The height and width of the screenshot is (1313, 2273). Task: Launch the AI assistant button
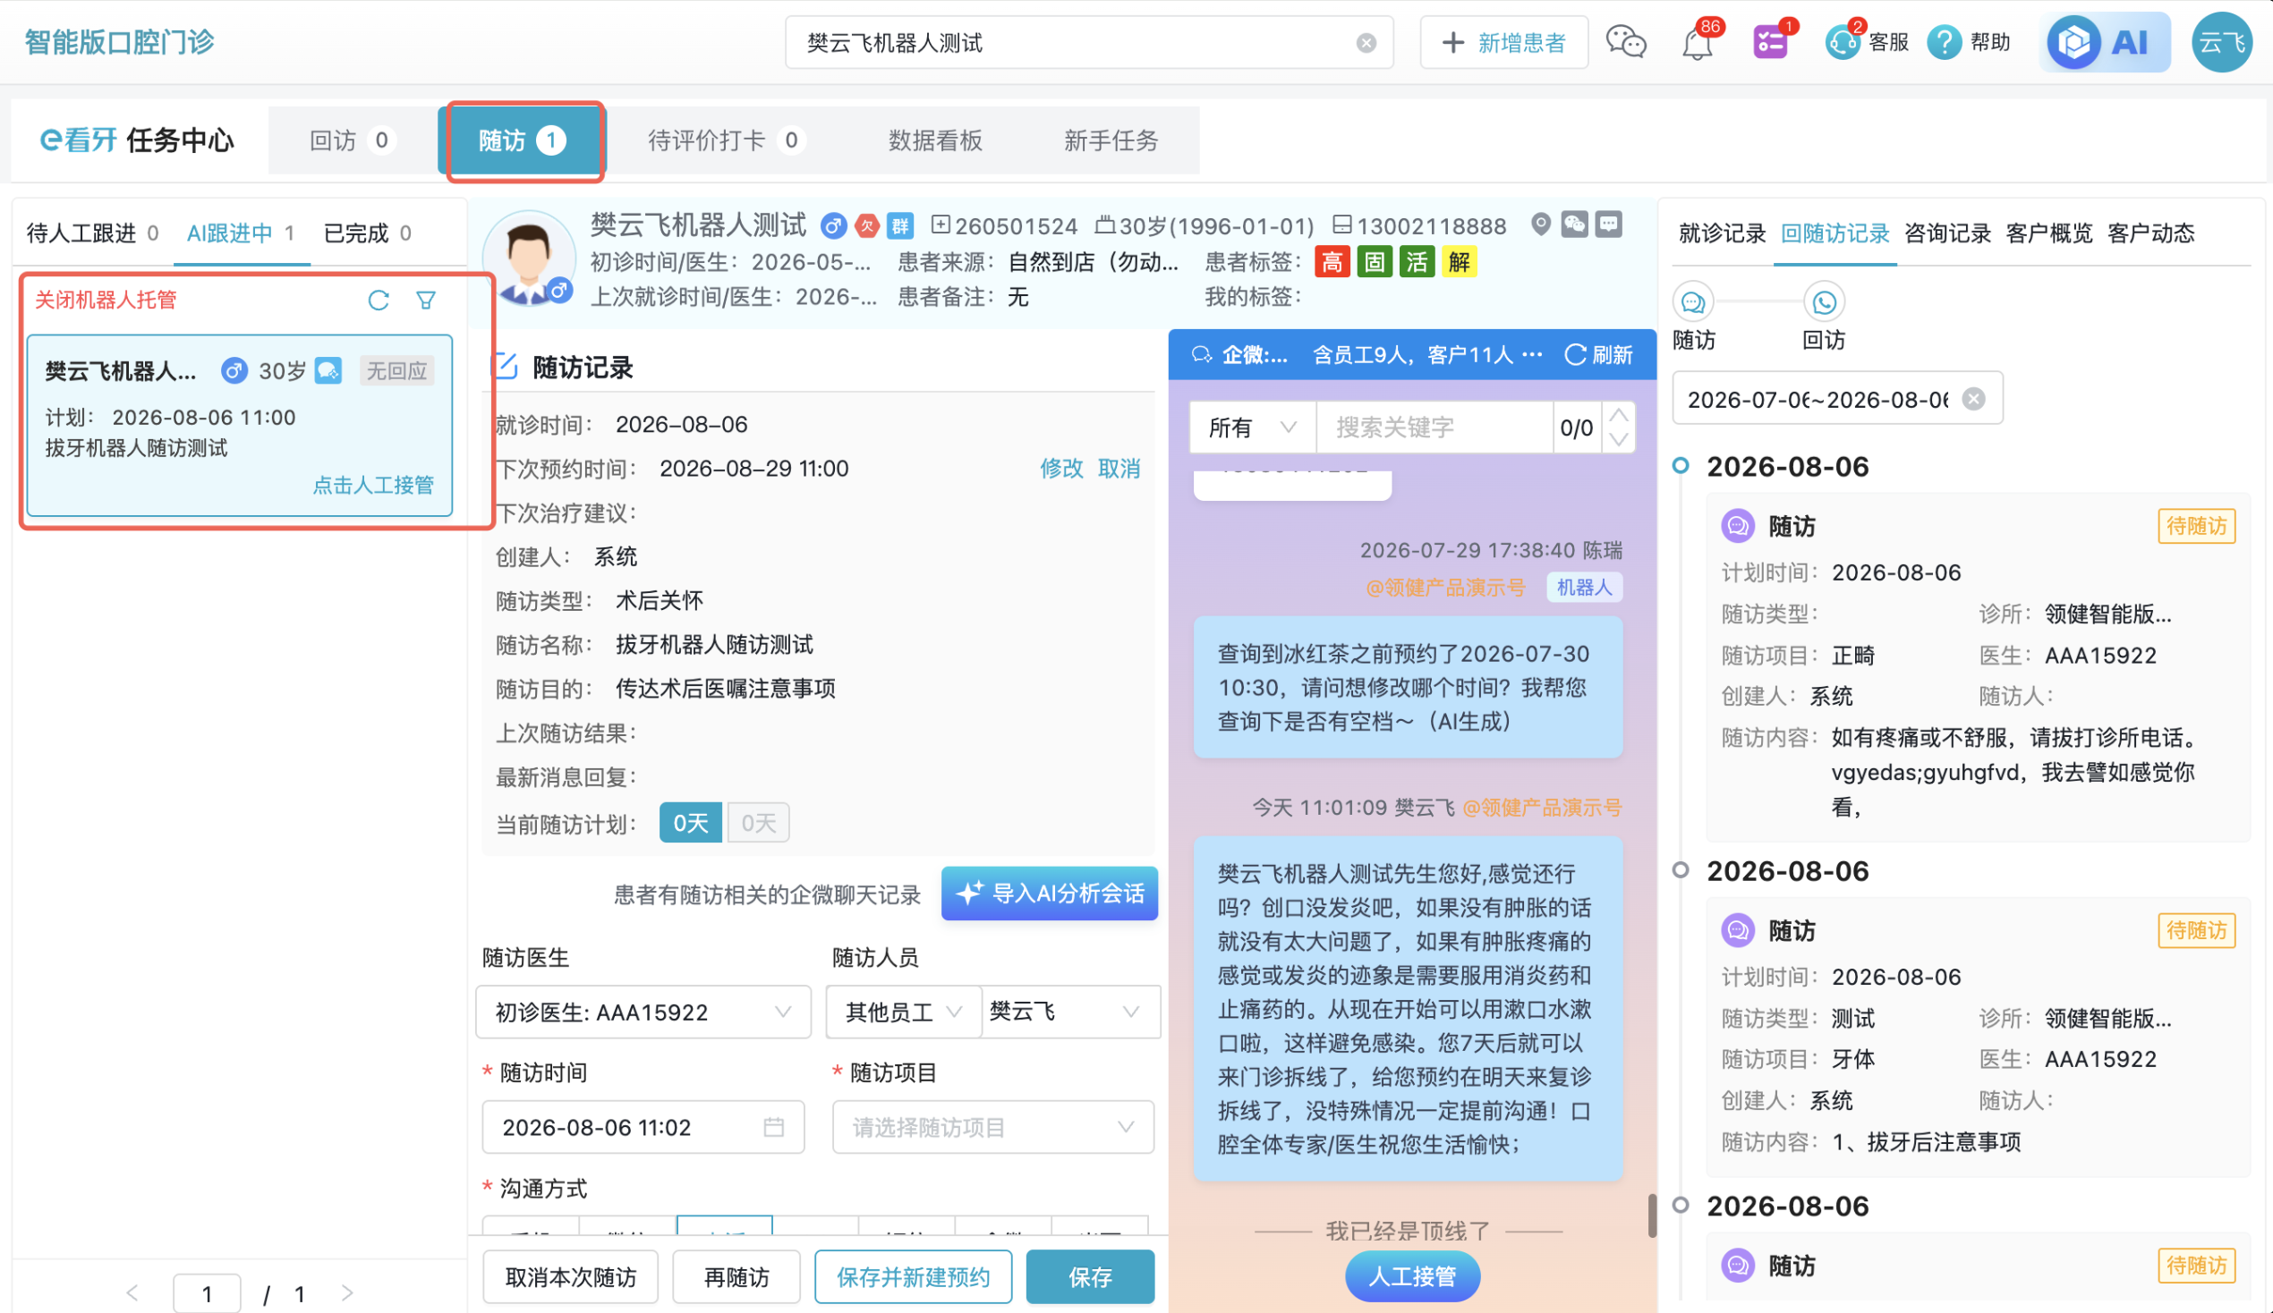(2104, 41)
